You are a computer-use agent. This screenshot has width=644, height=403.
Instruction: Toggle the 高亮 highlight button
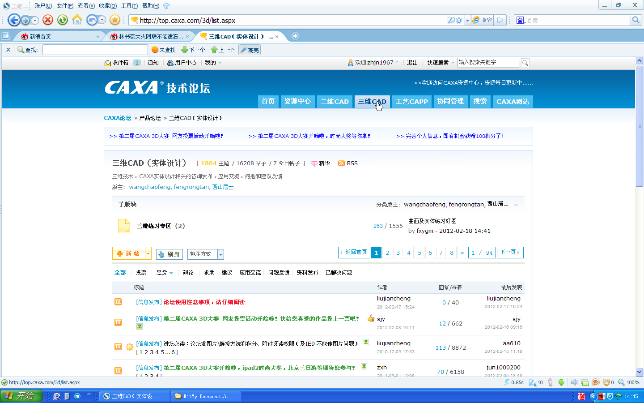click(x=250, y=50)
